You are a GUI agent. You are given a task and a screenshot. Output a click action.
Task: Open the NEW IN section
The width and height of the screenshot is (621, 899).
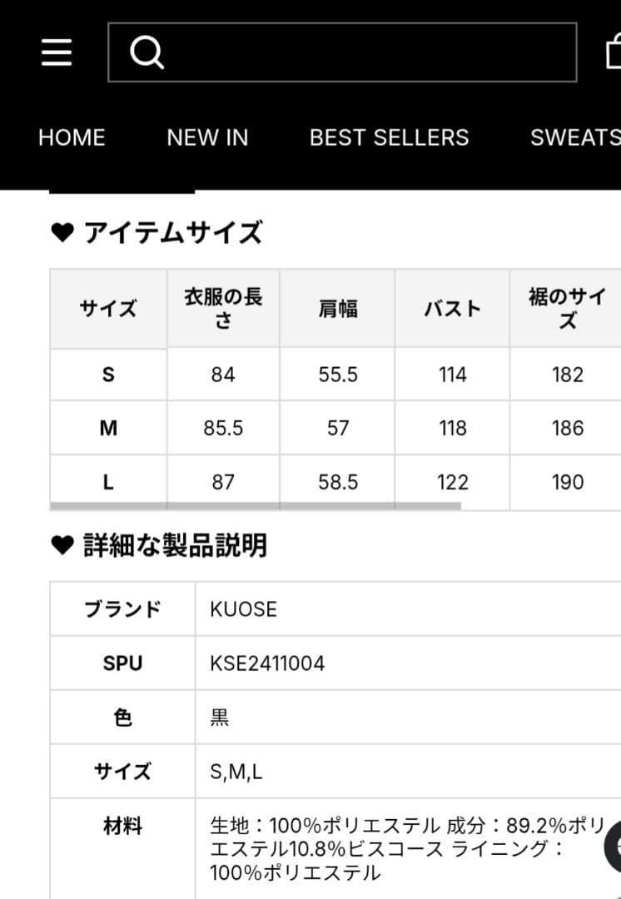pyautogui.click(x=208, y=137)
